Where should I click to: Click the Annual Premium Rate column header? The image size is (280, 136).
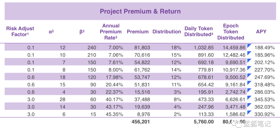pyautogui.click(x=111, y=31)
